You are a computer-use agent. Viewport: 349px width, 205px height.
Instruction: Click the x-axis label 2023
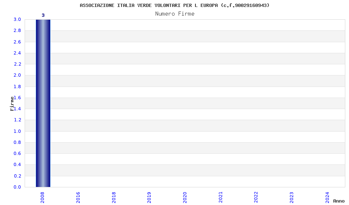point(292,198)
